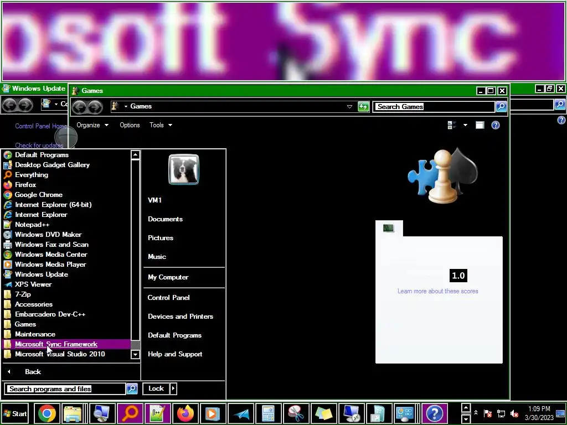Viewport: 567px width, 425px height.
Task: Open My Computer from the Start menu
Action: (x=168, y=277)
